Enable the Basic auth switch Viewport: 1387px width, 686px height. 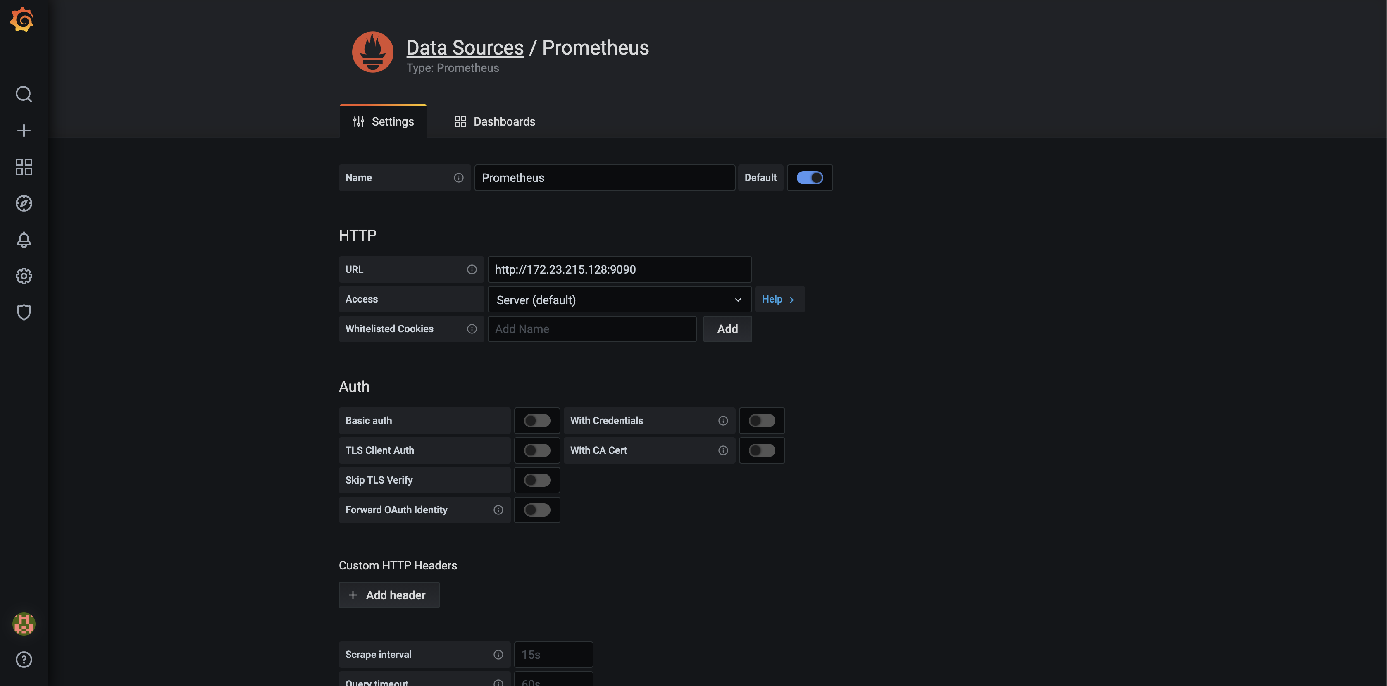[537, 421]
